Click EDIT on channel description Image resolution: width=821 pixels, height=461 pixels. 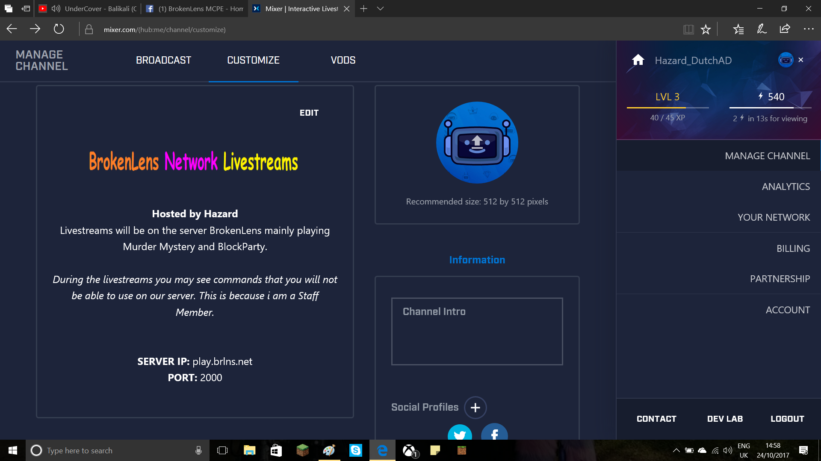coord(309,113)
